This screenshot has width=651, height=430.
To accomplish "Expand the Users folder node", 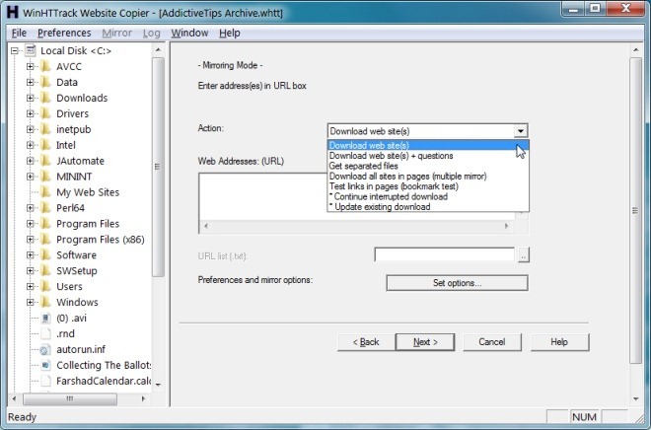I will coord(30,287).
